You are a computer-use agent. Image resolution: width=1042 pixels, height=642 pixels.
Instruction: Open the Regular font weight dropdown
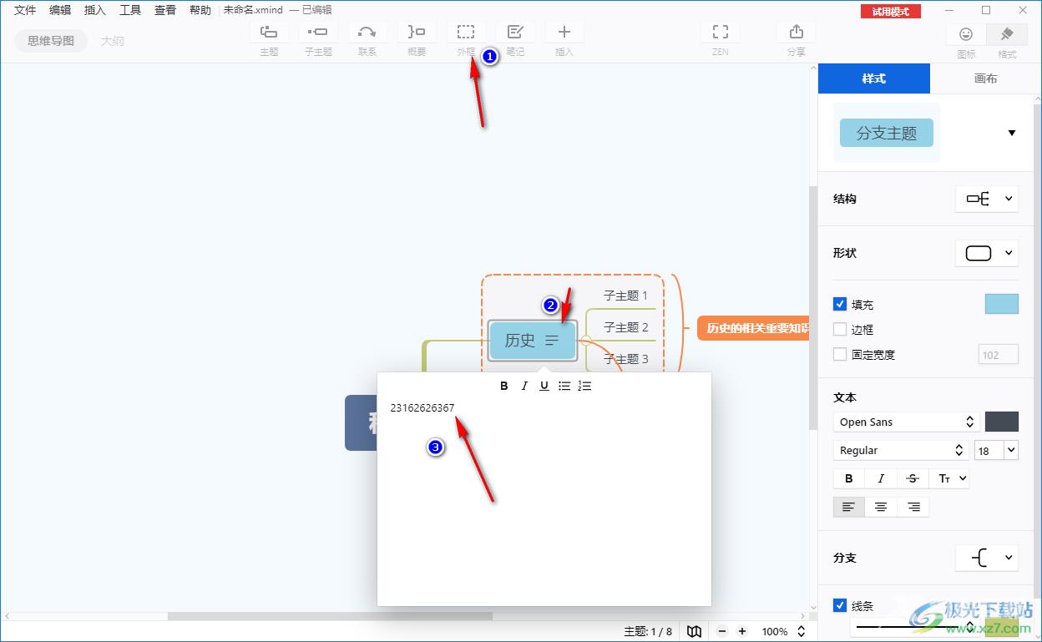click(x=901, y=450)
